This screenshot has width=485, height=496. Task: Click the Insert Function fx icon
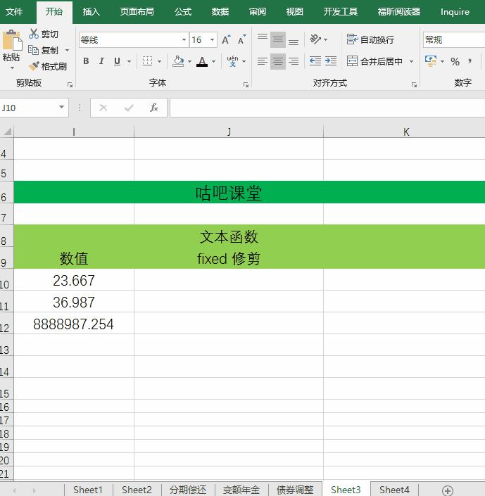click(154, 108)
